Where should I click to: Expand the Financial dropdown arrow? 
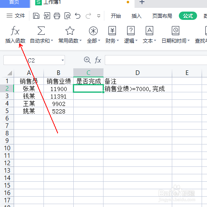click(118, 41)
